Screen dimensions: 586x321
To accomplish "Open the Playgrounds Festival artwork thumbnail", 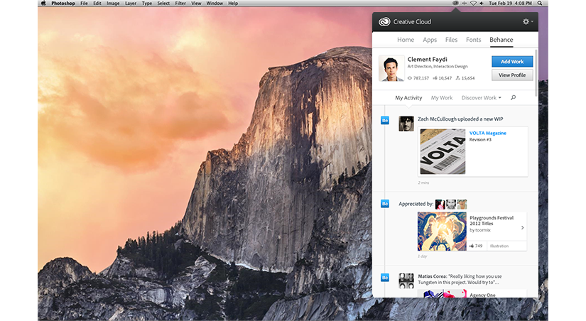I will tap(442, 232).
